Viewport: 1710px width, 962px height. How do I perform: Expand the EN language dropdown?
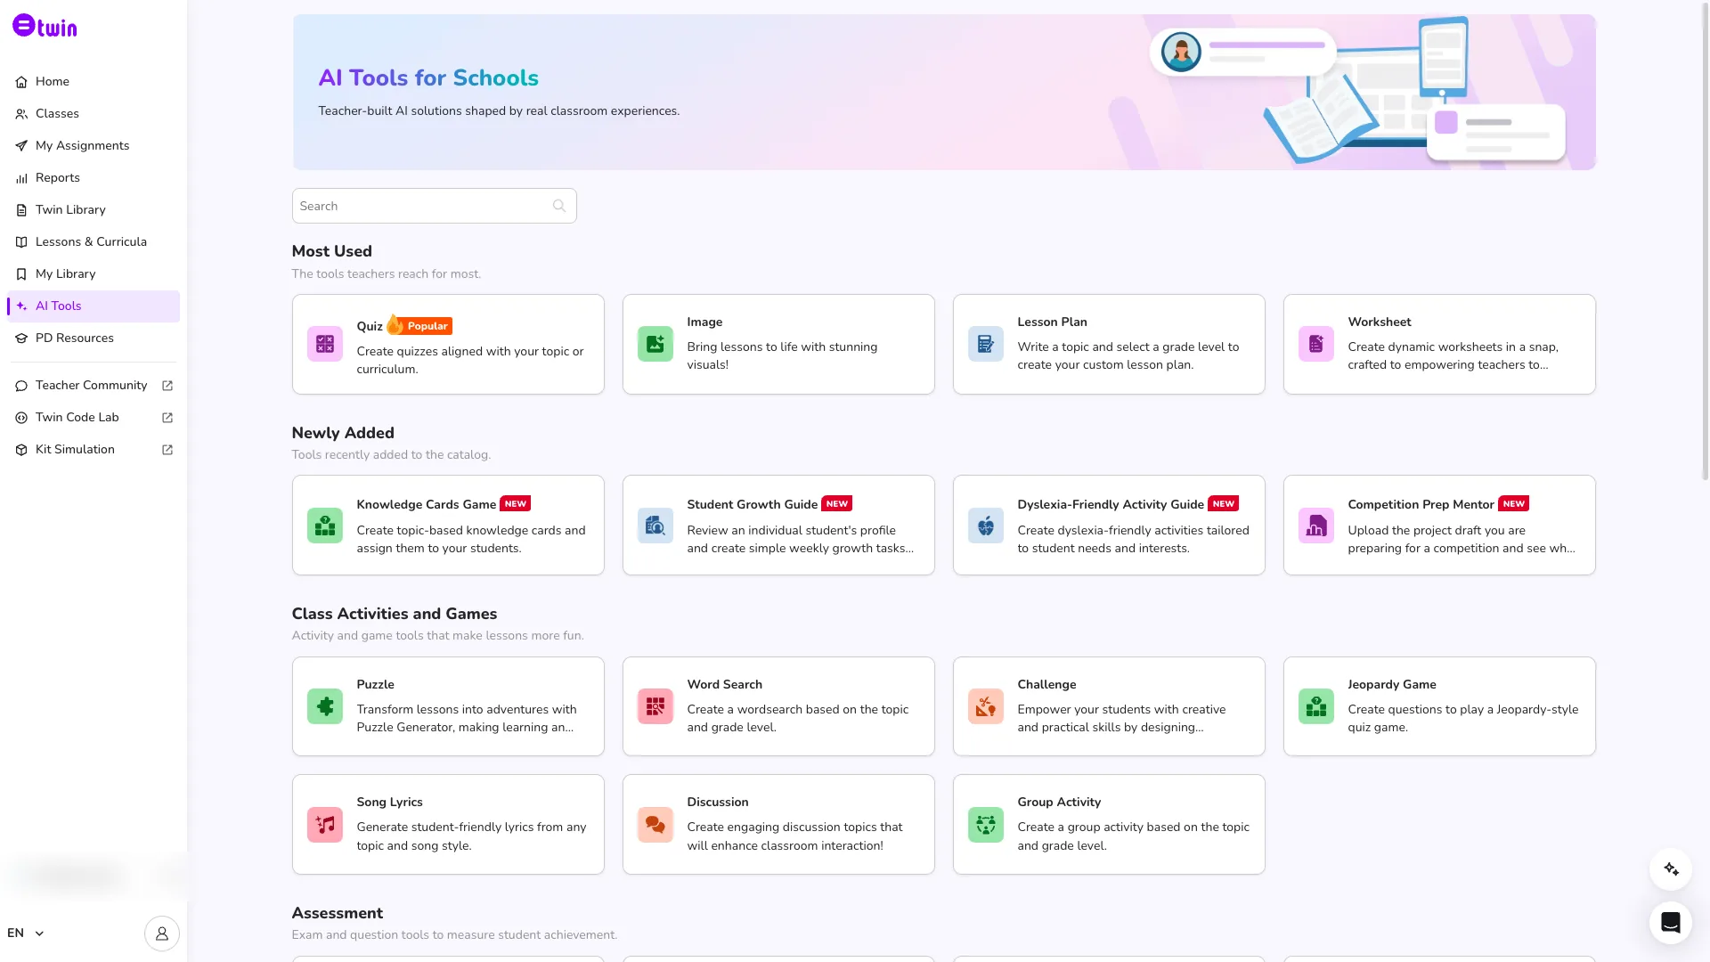[26, 933]
